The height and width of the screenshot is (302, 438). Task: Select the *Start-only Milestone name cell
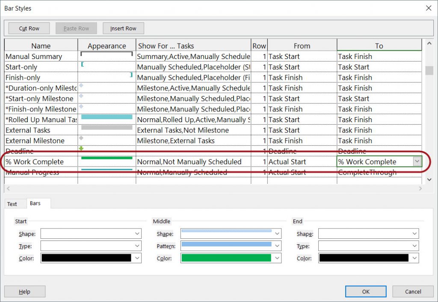[x=41, y=98]
